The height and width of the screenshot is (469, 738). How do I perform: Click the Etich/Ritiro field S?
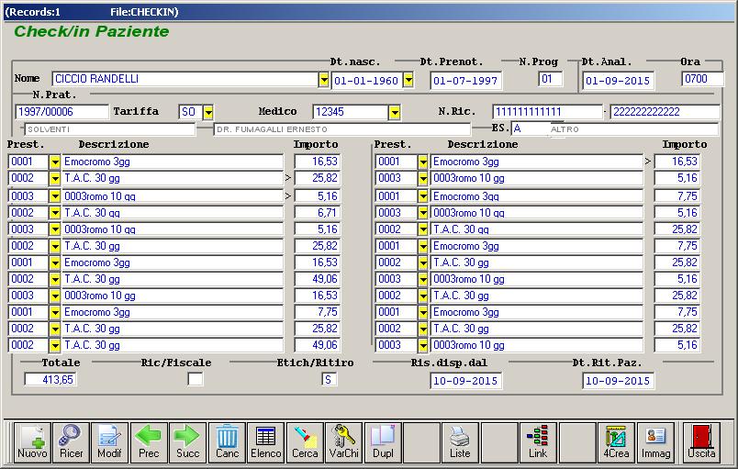point(329,379)
